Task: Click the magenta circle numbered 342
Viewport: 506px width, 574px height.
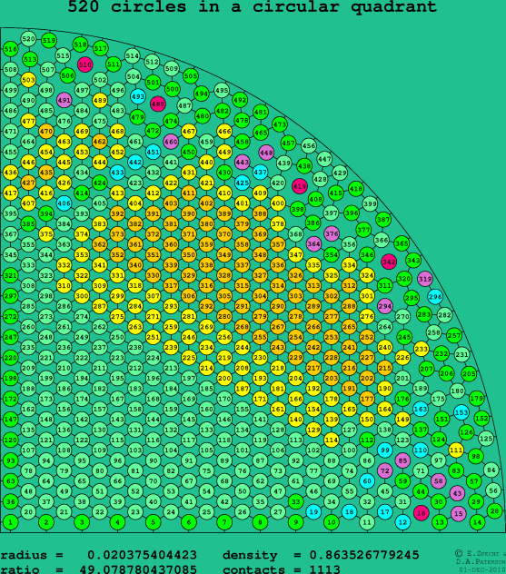Action: tap(389, 262)
